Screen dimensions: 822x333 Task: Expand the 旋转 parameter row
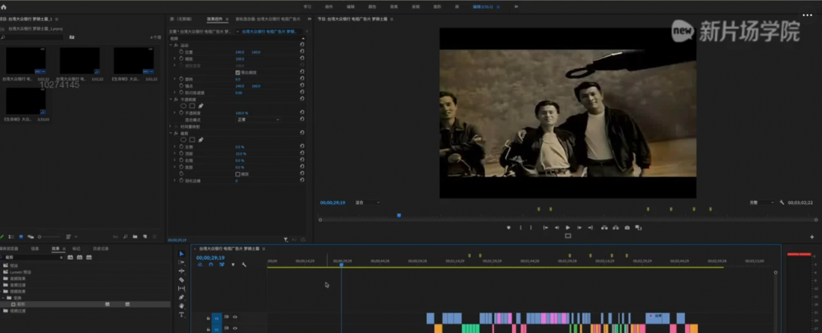click(x=175, y=79)
